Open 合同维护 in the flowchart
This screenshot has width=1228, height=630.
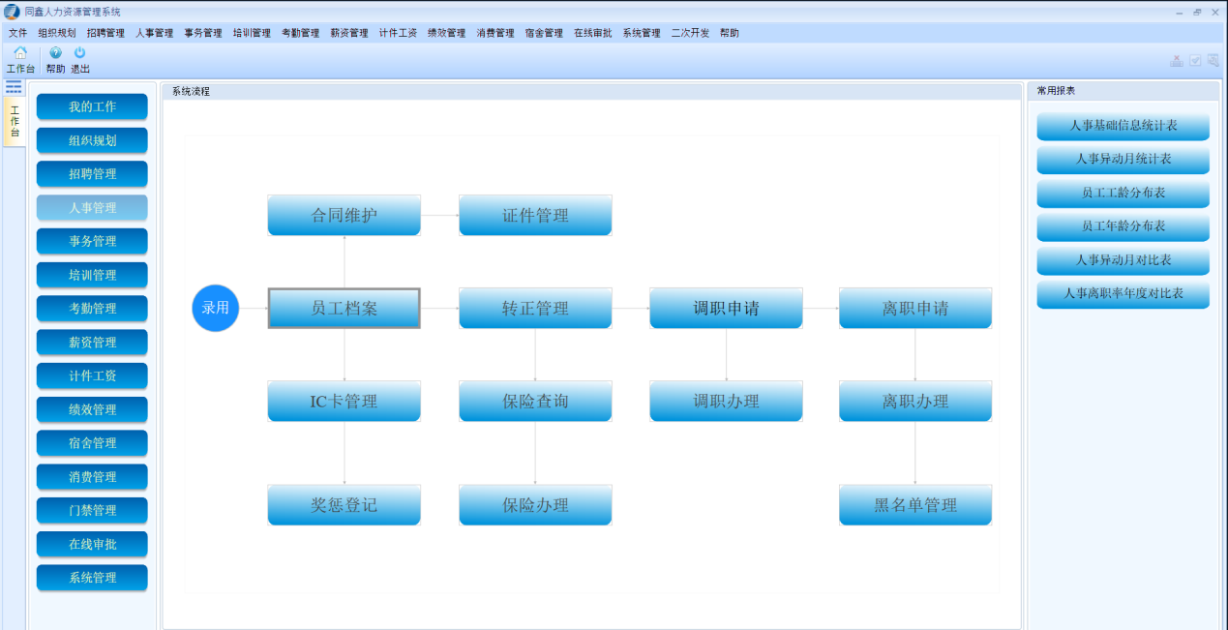344,215
